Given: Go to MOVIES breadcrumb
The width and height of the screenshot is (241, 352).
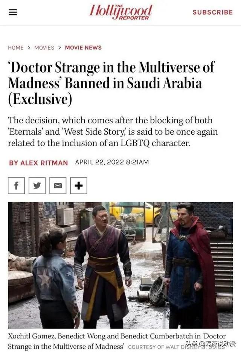Looking at the screenshot, I should click(x=44, y=48).
